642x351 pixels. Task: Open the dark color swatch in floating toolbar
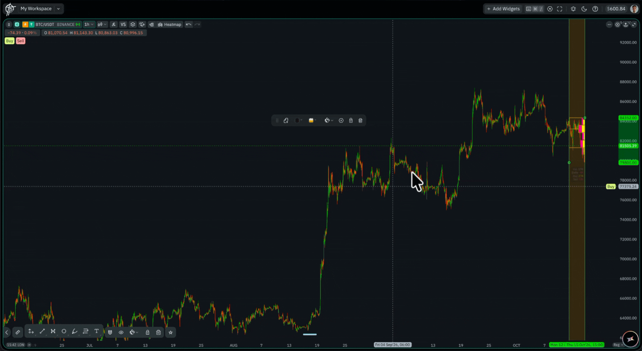click(298, 121)
